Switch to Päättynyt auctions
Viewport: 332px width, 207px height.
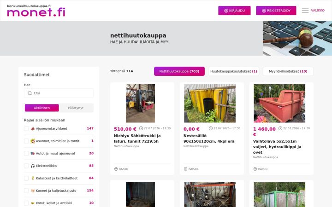(x=76, y=108)
